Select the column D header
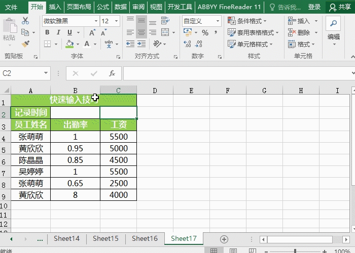The image size is (355, 253). (x=155, y=91)
